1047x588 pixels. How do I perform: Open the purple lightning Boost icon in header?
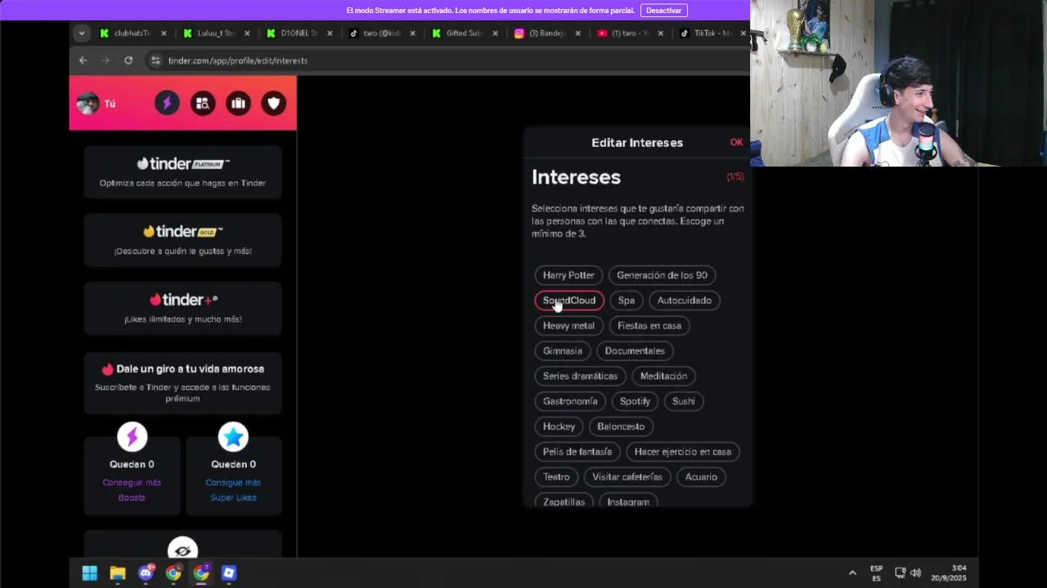[x=167, y=104]
